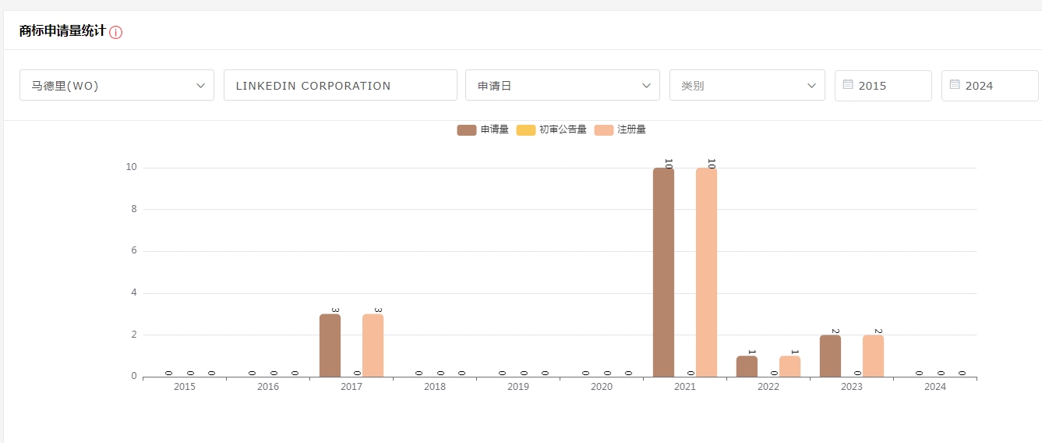Viewport: 1042px width, 443px height.
Task: Toggle the 初审公告量 legend series
Action: (x=551, y=129)
